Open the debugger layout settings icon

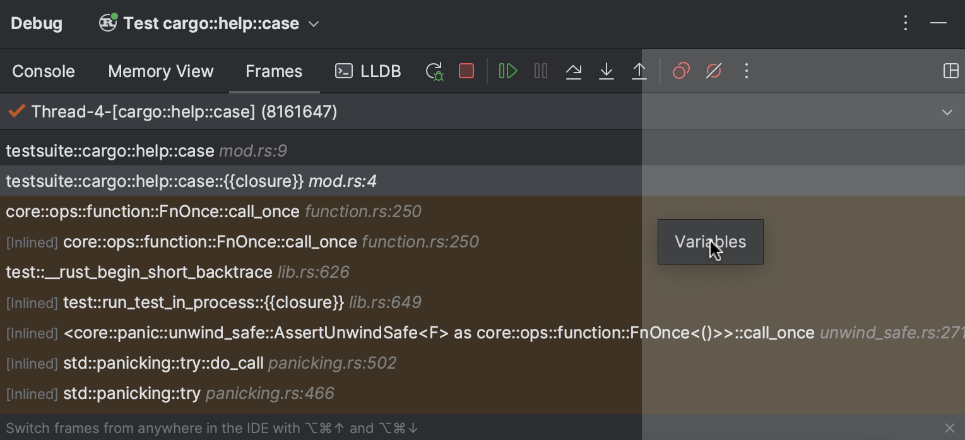coord(951,71)
